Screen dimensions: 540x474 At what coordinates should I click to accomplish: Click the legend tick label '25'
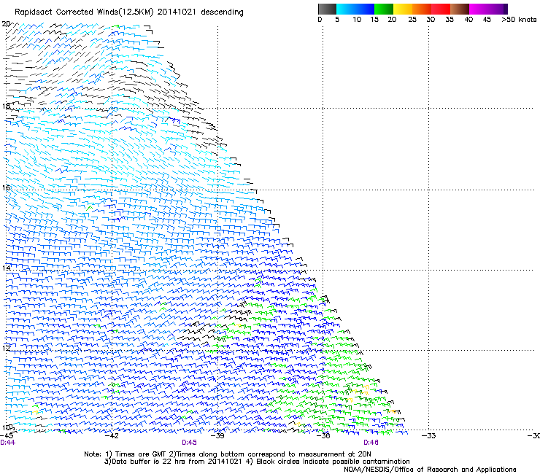coord(412,20)
